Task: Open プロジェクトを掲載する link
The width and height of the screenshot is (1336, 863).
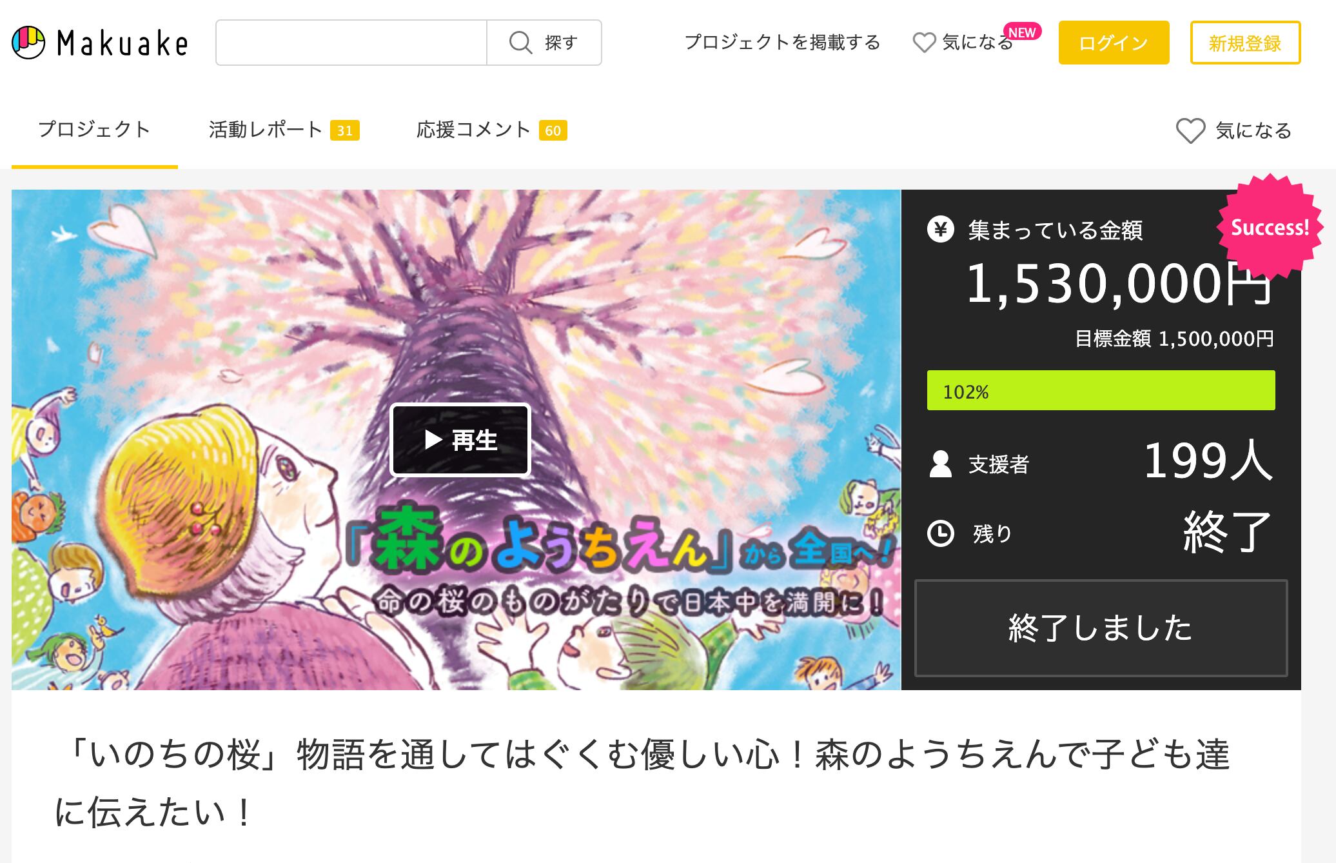Action: (782, 43)
